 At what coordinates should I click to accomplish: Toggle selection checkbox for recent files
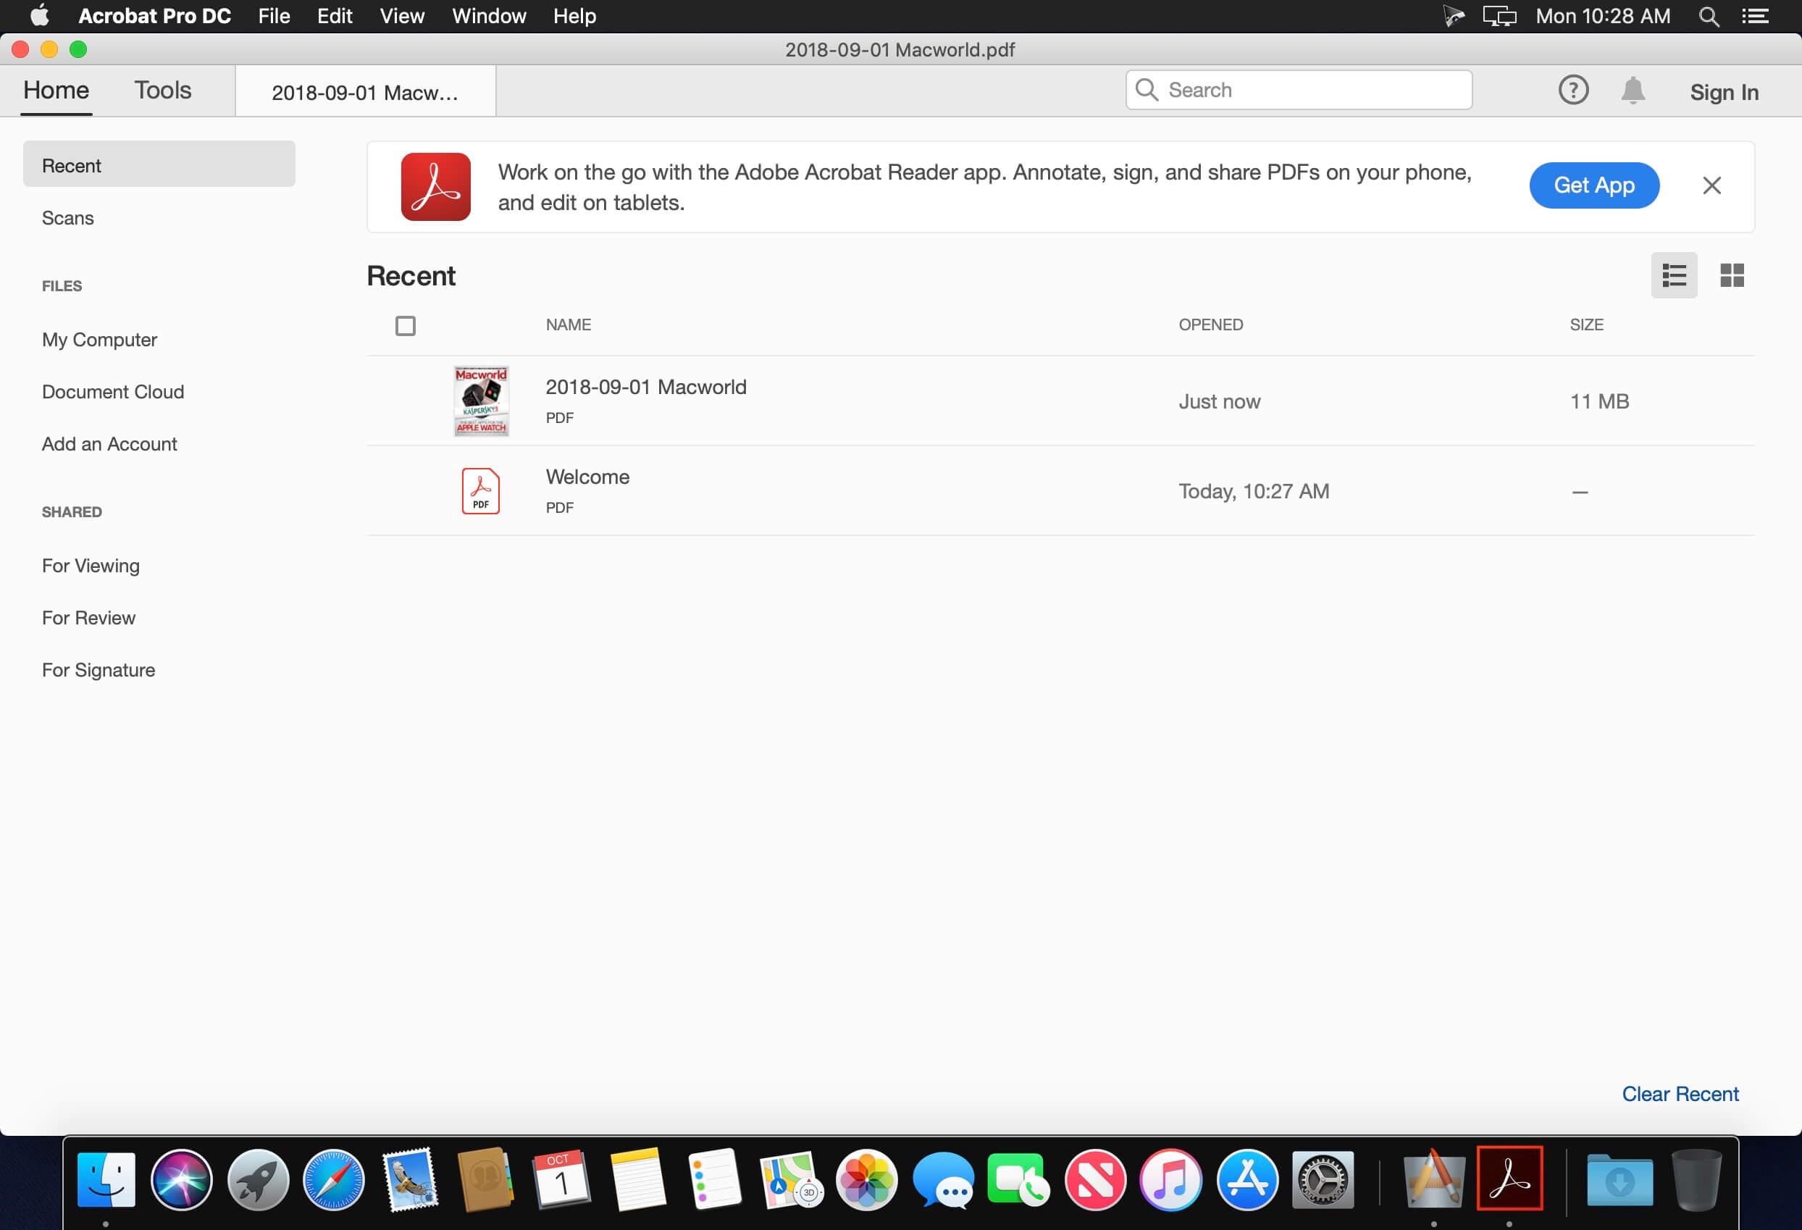pyautogui.click(x=407, y=326)
